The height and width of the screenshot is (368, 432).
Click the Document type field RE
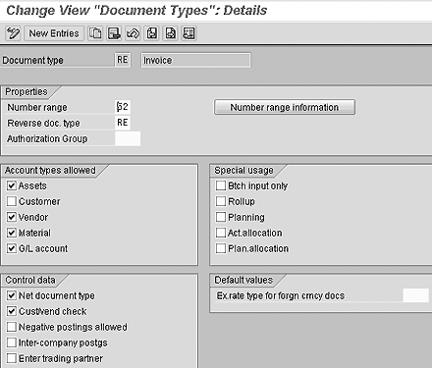coord(123,60)
